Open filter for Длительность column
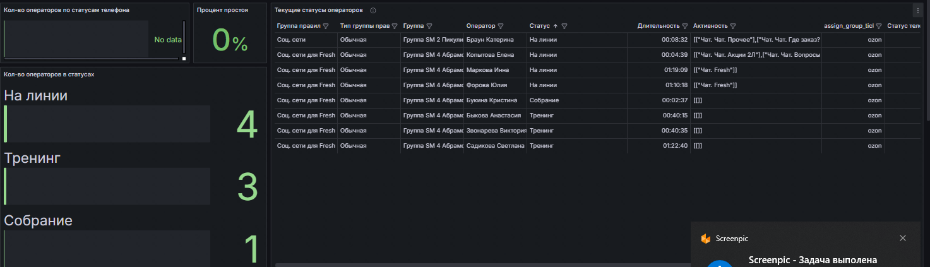The width and height of the screenshot is (930, 267). coord(685,27)
